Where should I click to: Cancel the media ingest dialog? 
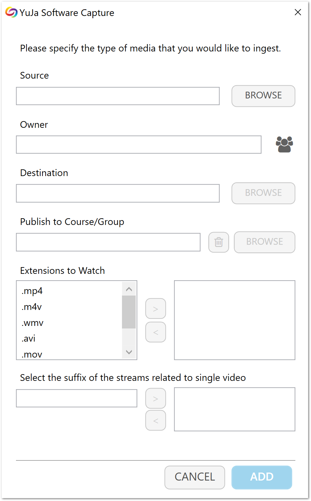[195, 477]
